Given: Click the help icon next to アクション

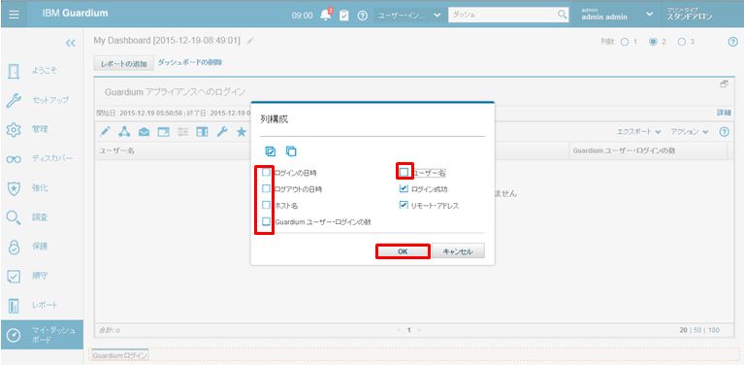Looking at the screenshot, I should [x=724, y=132].
